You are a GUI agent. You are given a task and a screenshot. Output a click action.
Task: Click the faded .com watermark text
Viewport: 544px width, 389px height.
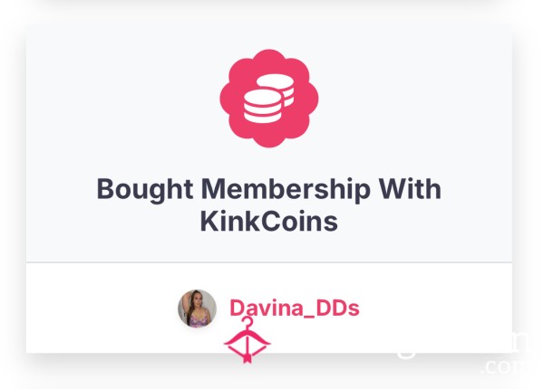coord(503,366)
